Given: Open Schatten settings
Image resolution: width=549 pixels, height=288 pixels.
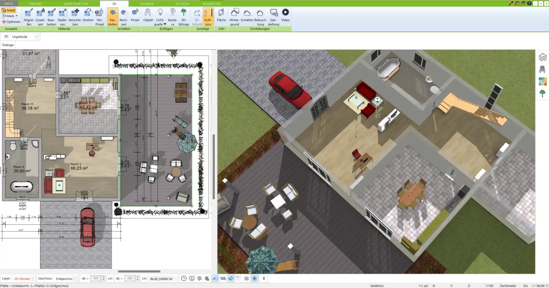Looking at the screenshot, I should [247, 15].
